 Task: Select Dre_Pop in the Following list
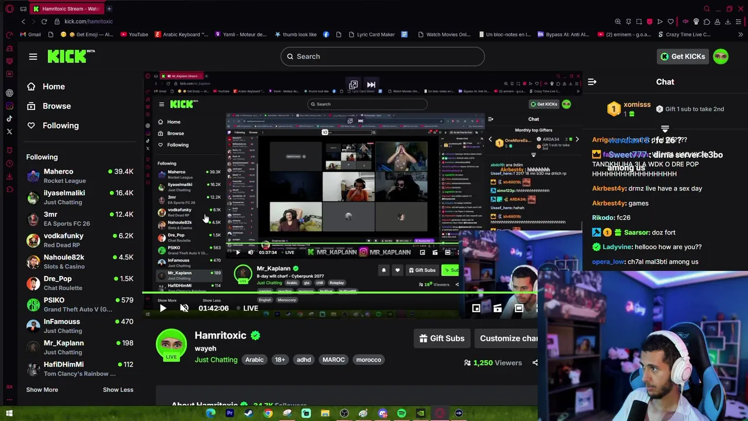[x=80, y=283]
